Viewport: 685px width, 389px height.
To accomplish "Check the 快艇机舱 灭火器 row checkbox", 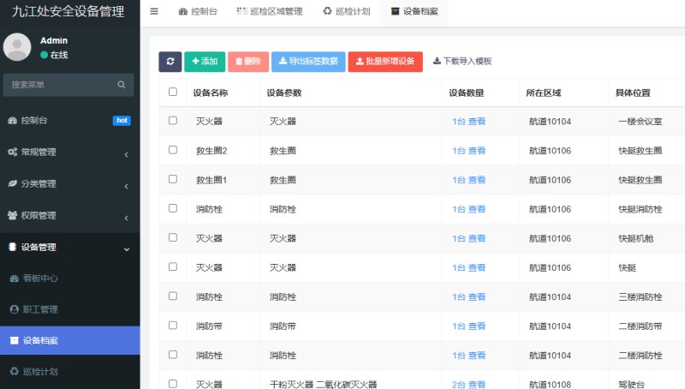I will [173, 237].
